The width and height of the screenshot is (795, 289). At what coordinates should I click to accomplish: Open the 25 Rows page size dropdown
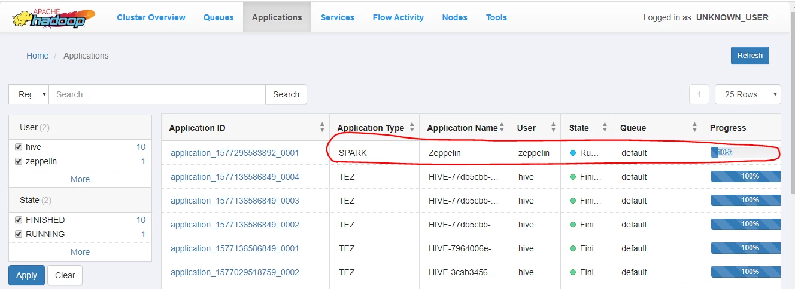[748, 94]
